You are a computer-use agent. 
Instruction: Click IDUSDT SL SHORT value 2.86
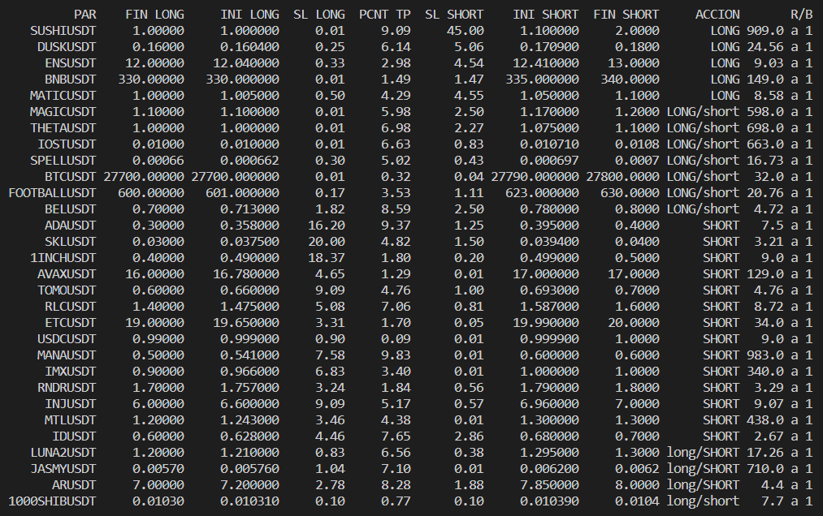click(469, 436)
